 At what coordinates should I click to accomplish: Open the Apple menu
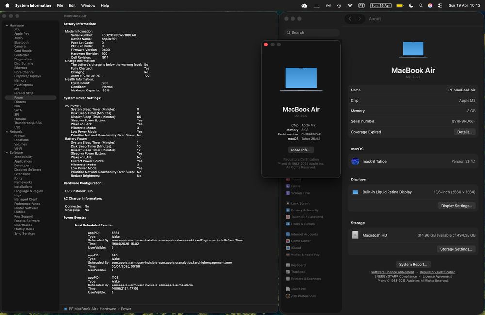(x=7, y=5)
